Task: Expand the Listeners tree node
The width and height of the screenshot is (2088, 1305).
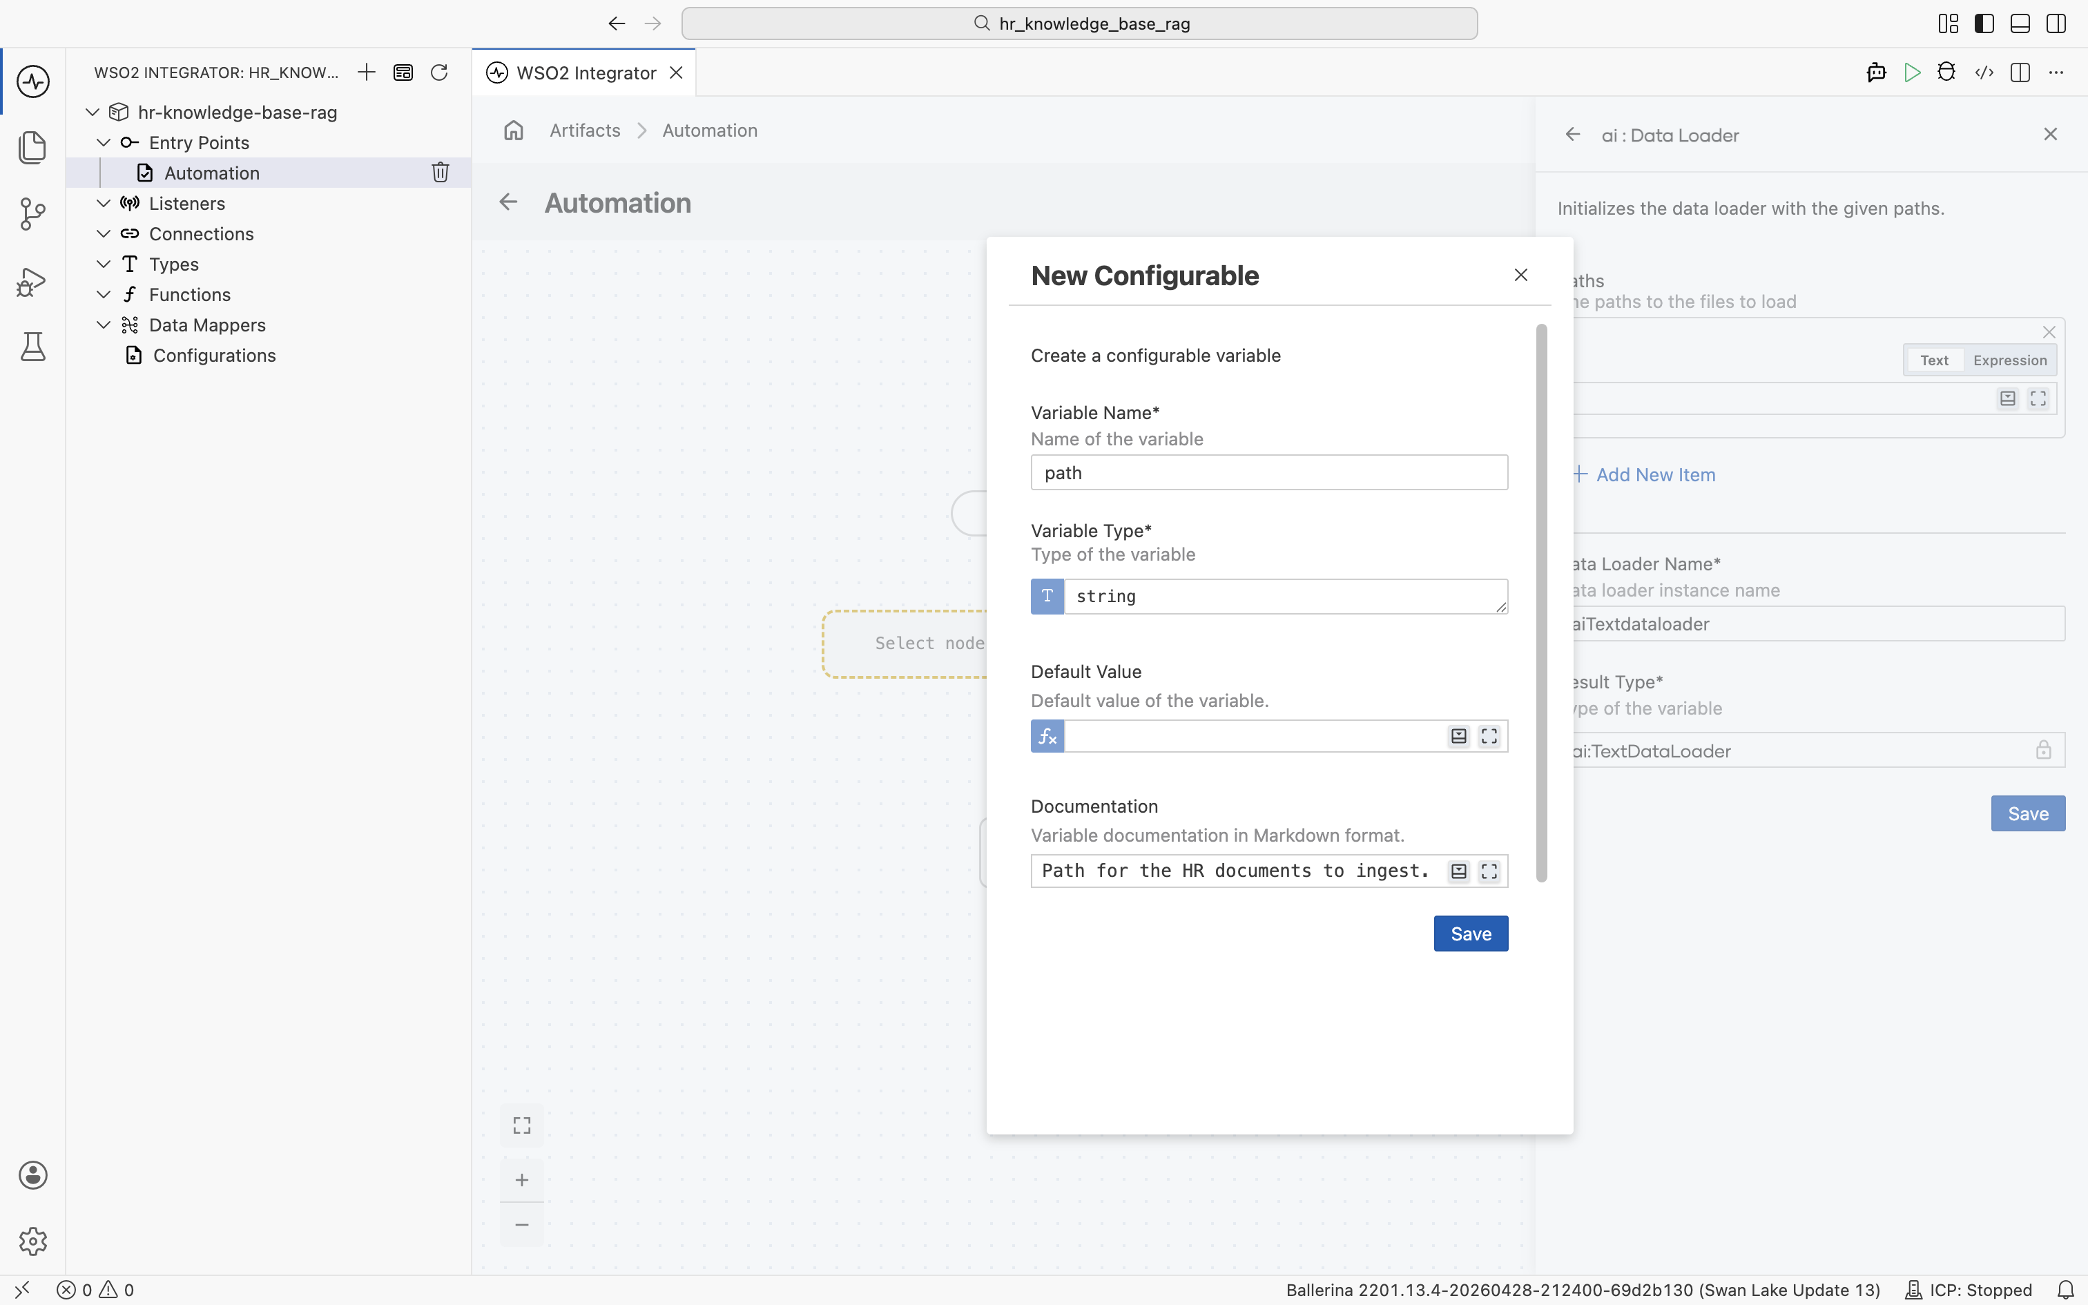Action: (x=104, y=203)
